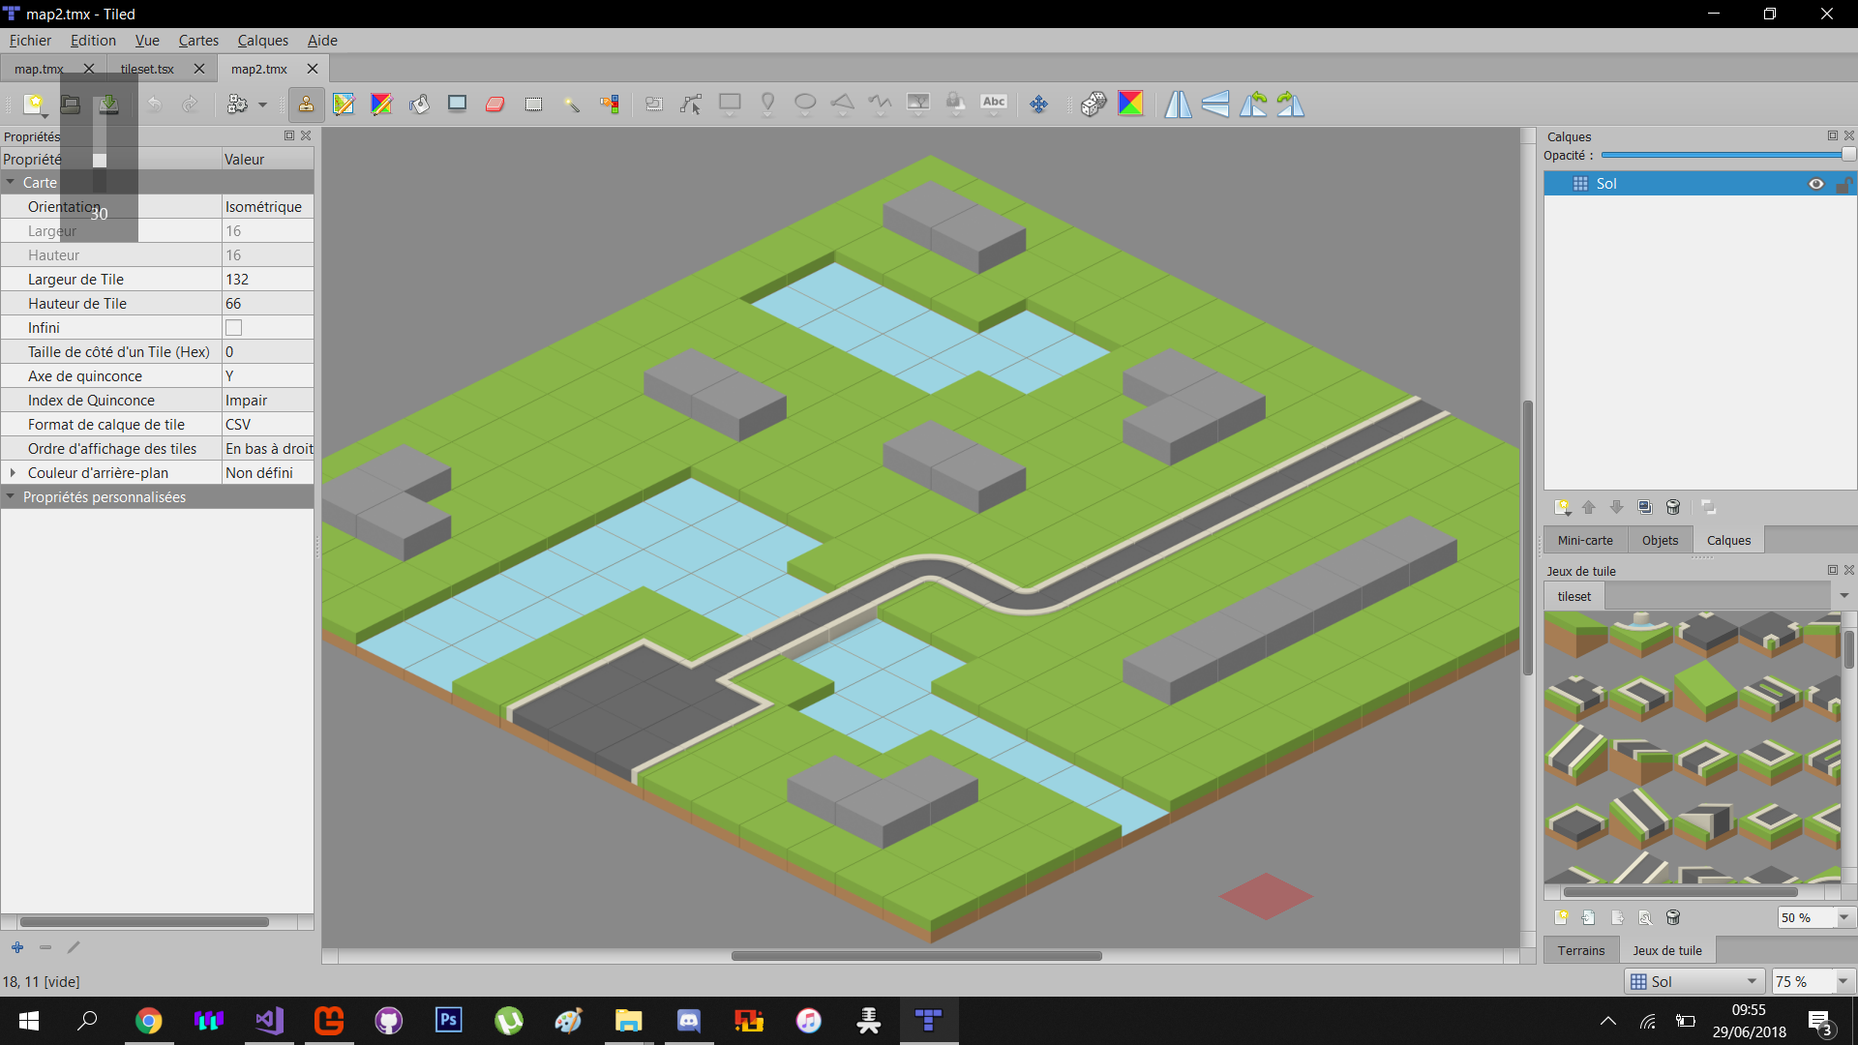1858x1045 pixels.
Task: Click the Rotate Right icon
Action: click(1291, 104)
